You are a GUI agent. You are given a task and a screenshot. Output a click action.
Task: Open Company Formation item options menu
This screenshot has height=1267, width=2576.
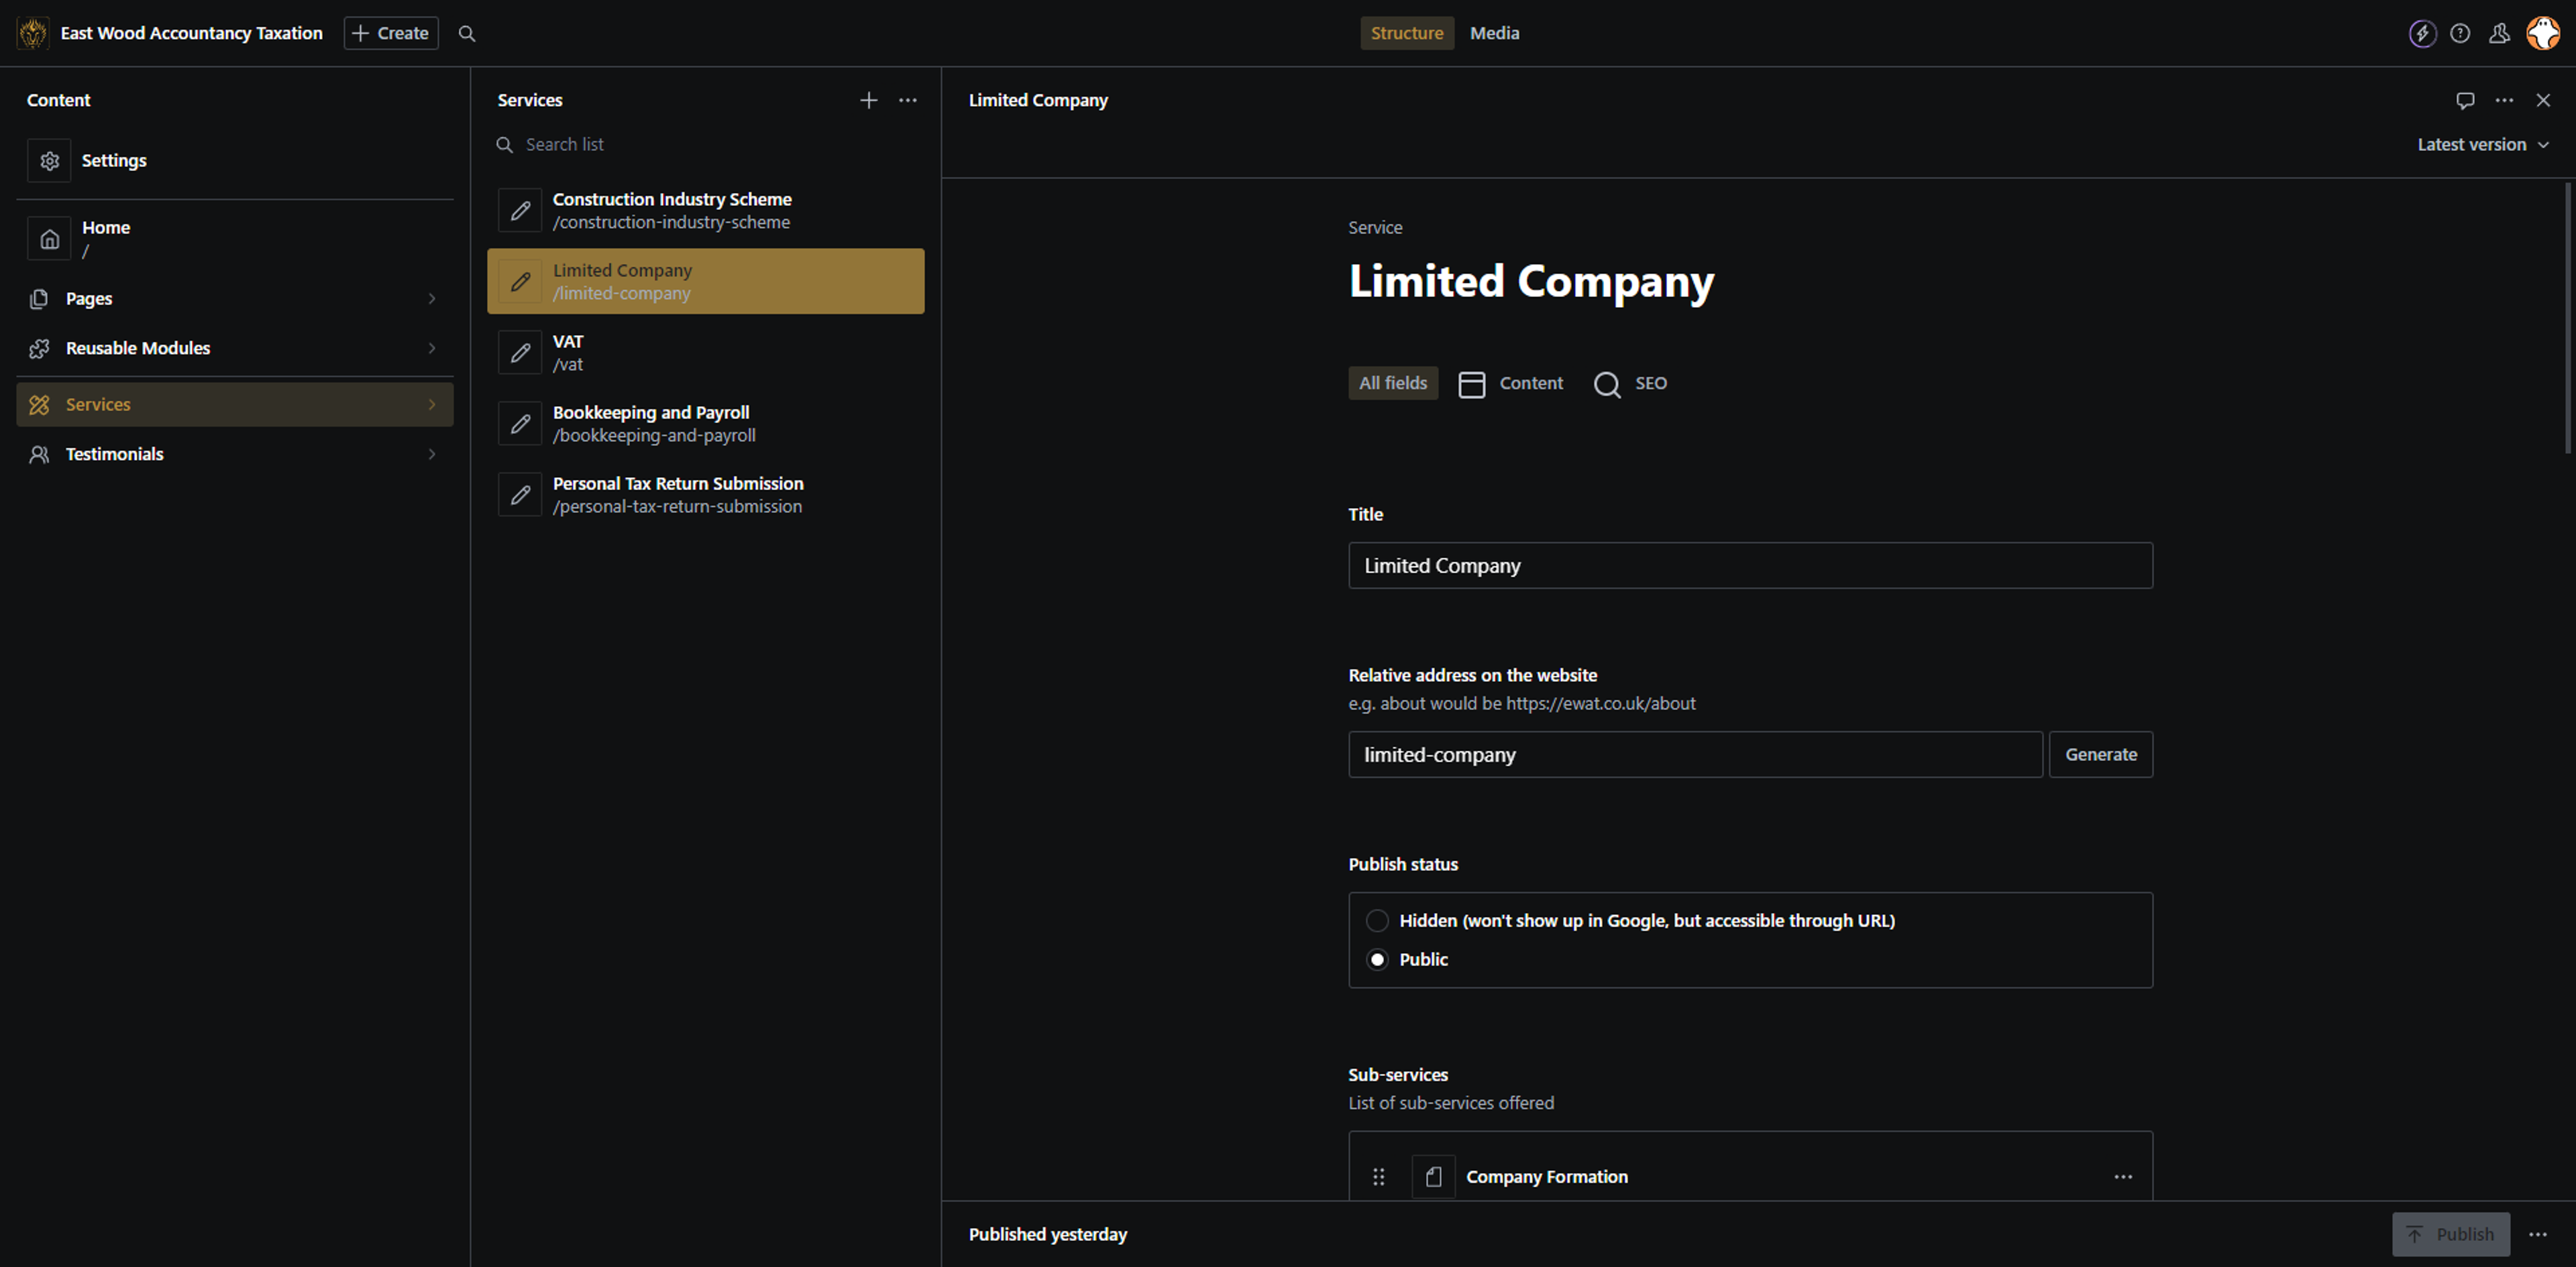click(x=2122, y=1176)
